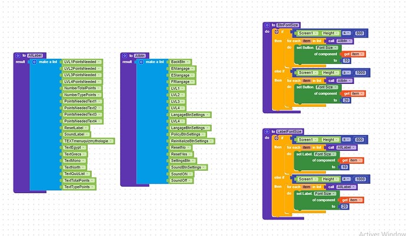Image resolution: width=406 pixels, height=236 pixels.
Task: Select the TextEgypt block
Action: 75,147
